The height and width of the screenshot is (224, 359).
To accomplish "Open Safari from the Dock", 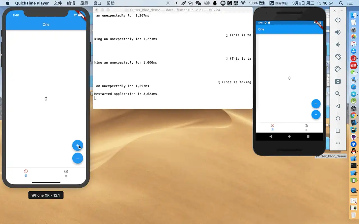I will (x=354, y=87).
